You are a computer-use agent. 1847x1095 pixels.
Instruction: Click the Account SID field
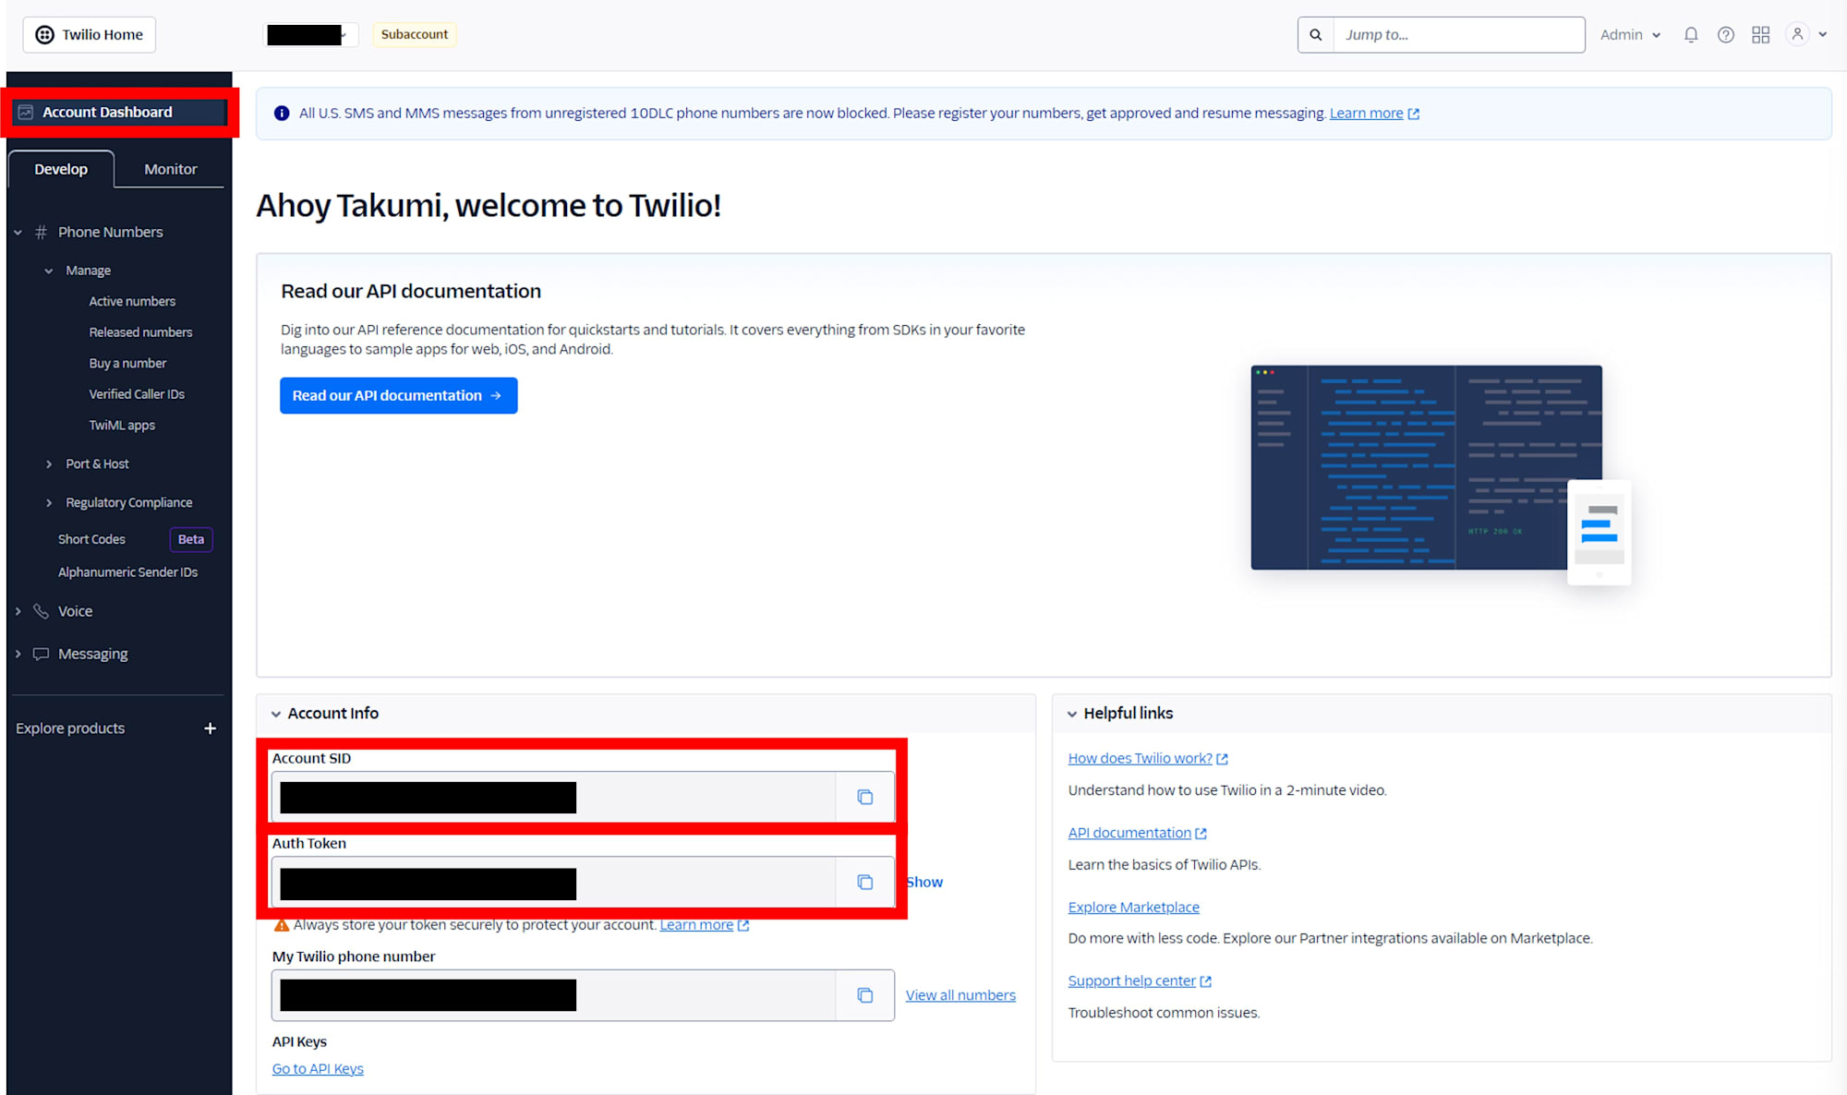coord(553,797)
